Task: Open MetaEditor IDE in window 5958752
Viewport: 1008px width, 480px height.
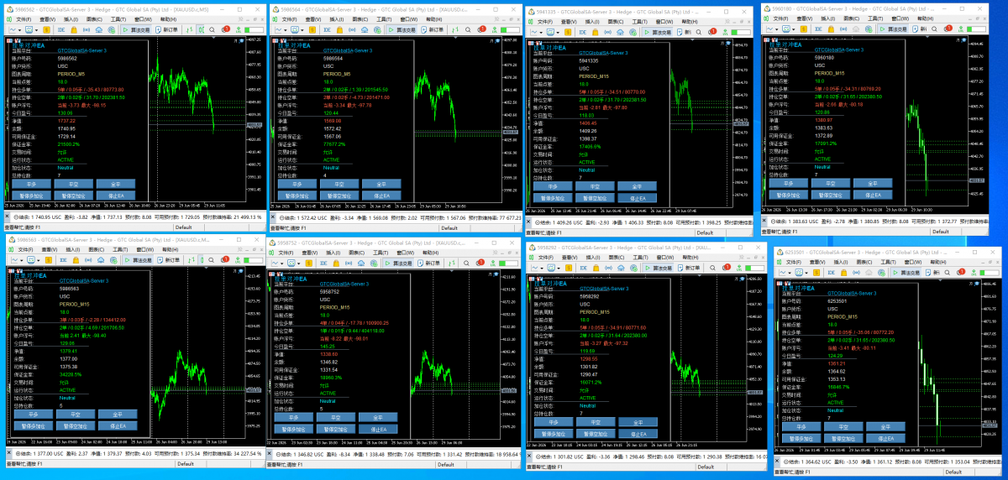Action: coord(323,263)
